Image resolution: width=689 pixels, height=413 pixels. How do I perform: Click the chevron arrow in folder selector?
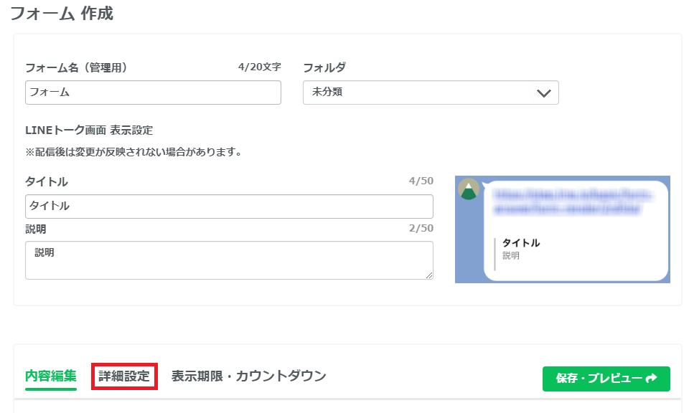(543, 93)
